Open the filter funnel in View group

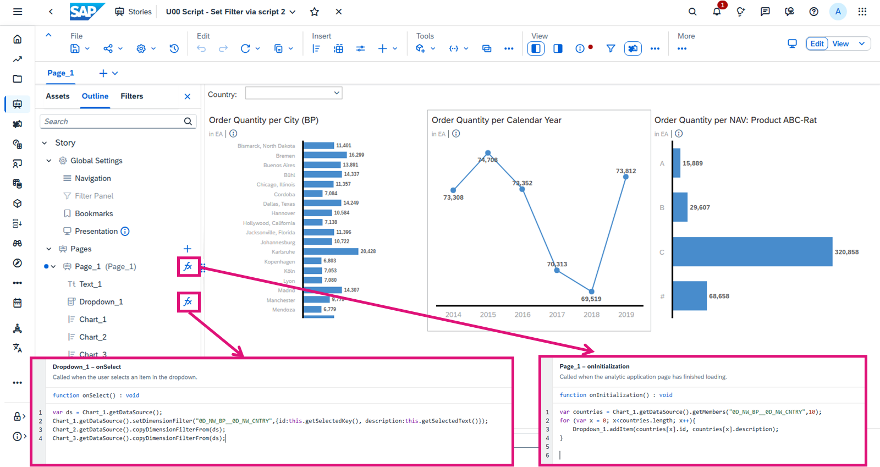coord(610,48)
